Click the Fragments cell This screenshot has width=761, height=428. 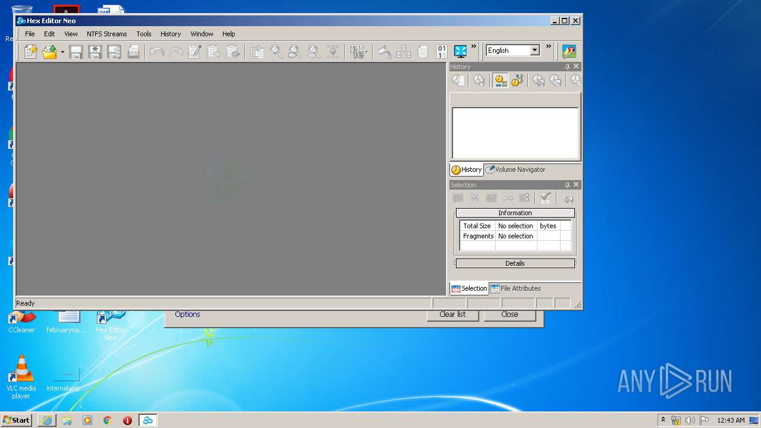(478, 236)
